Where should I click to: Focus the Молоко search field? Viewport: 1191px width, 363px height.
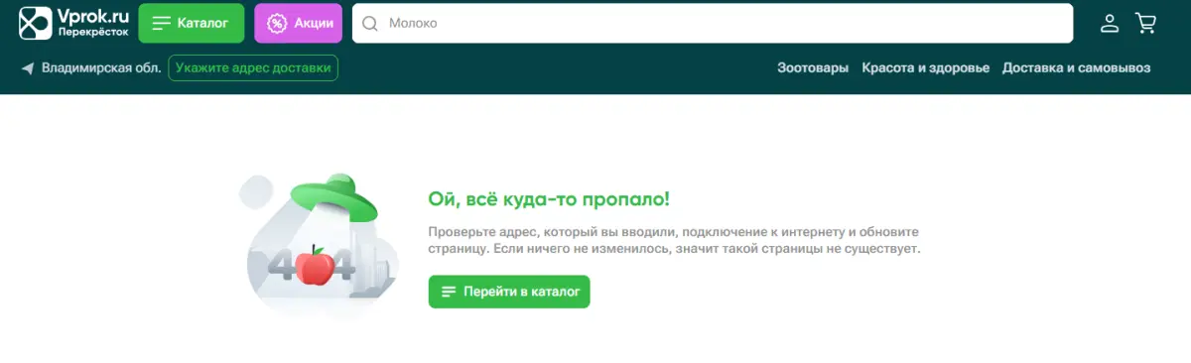[x=713, y=23]
